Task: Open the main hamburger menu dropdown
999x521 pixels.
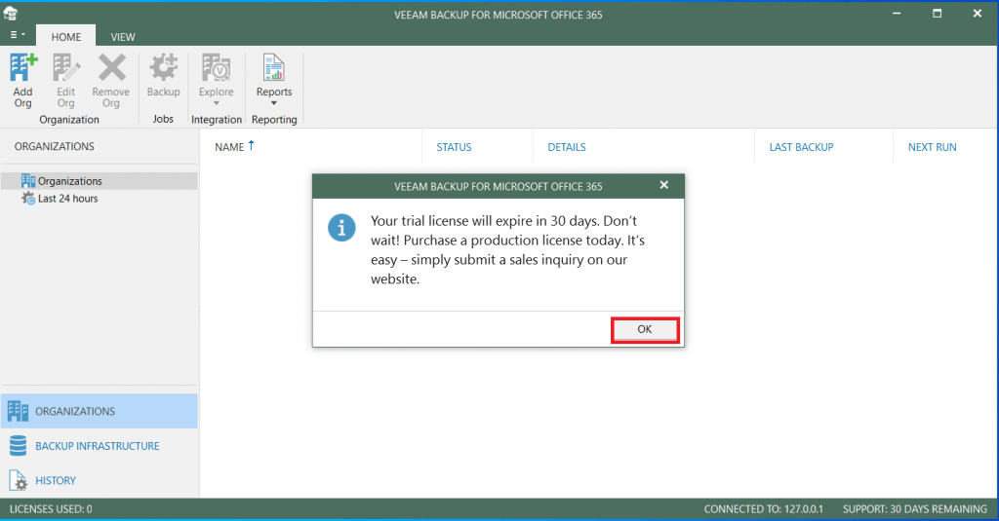Action: [x=18, y=35]
